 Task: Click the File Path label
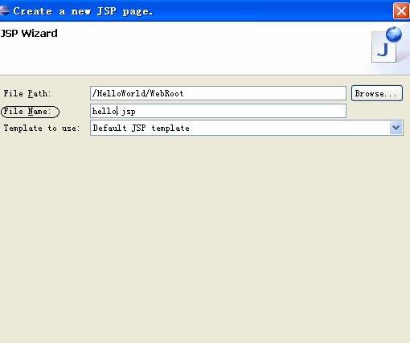(x=27, y=93)
